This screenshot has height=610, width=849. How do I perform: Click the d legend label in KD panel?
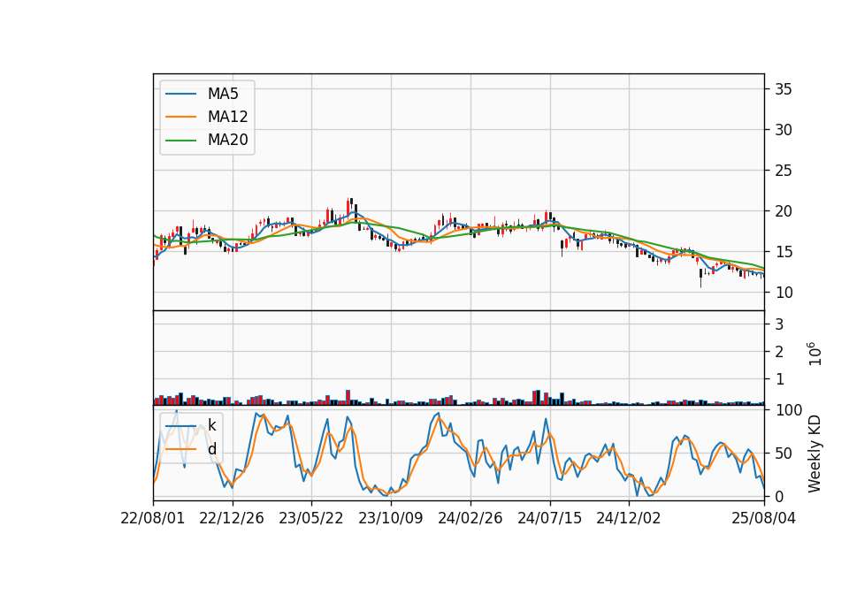211,449
